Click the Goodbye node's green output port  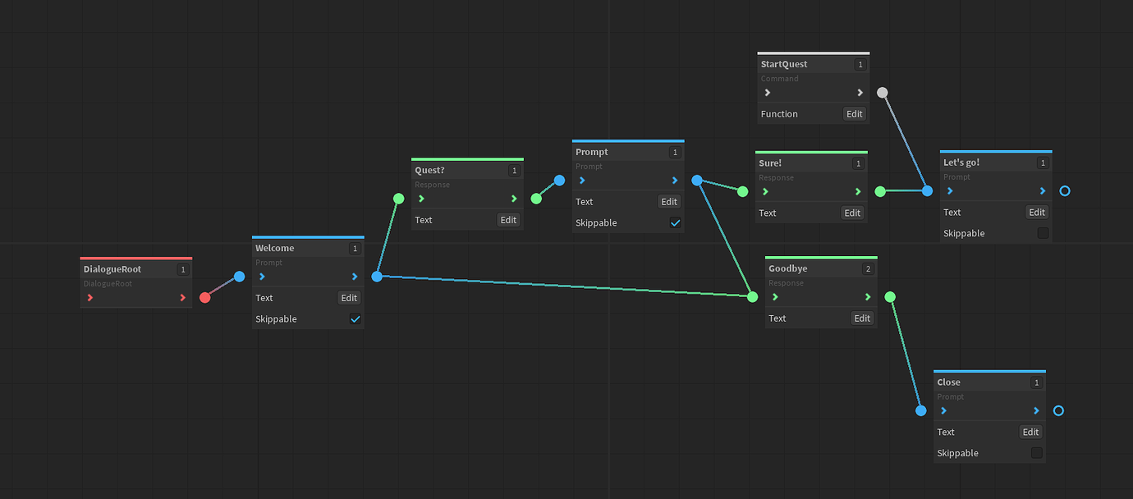pos(890,297)
